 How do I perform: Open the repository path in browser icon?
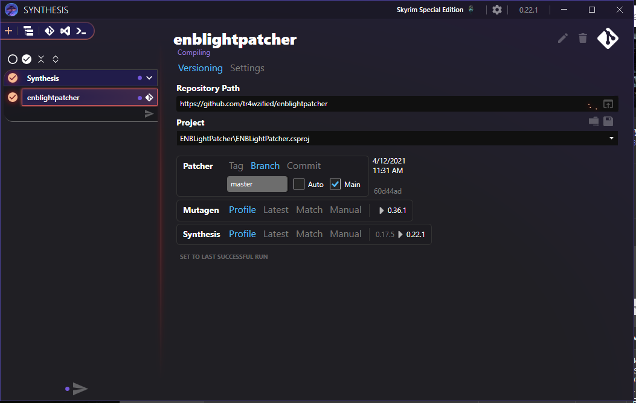(608, 104)
